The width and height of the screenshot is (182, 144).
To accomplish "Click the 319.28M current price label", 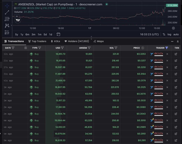I will click(172, 5).
